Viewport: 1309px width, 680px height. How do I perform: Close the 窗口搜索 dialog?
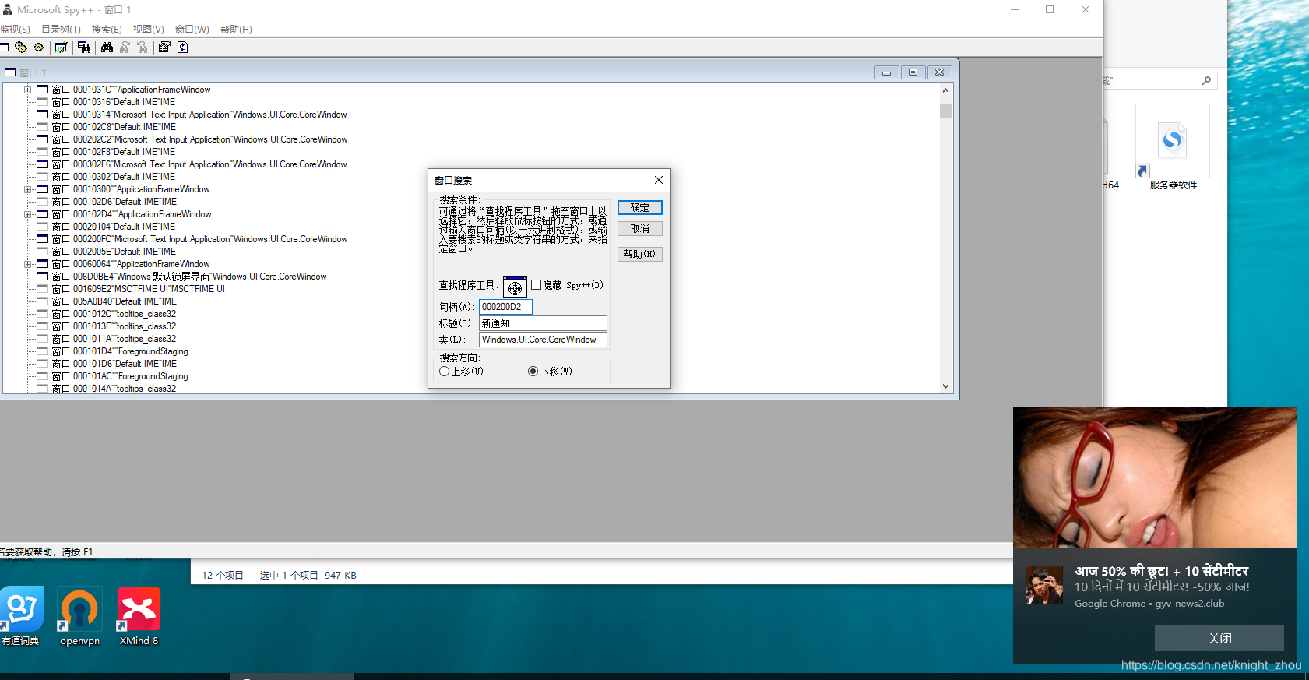[659, 180]
